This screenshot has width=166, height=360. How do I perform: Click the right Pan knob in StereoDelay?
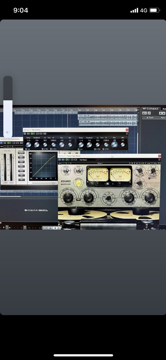click(x=114, y=145)
